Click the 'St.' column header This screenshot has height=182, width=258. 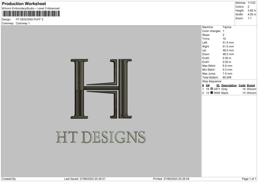click(218, 85)
